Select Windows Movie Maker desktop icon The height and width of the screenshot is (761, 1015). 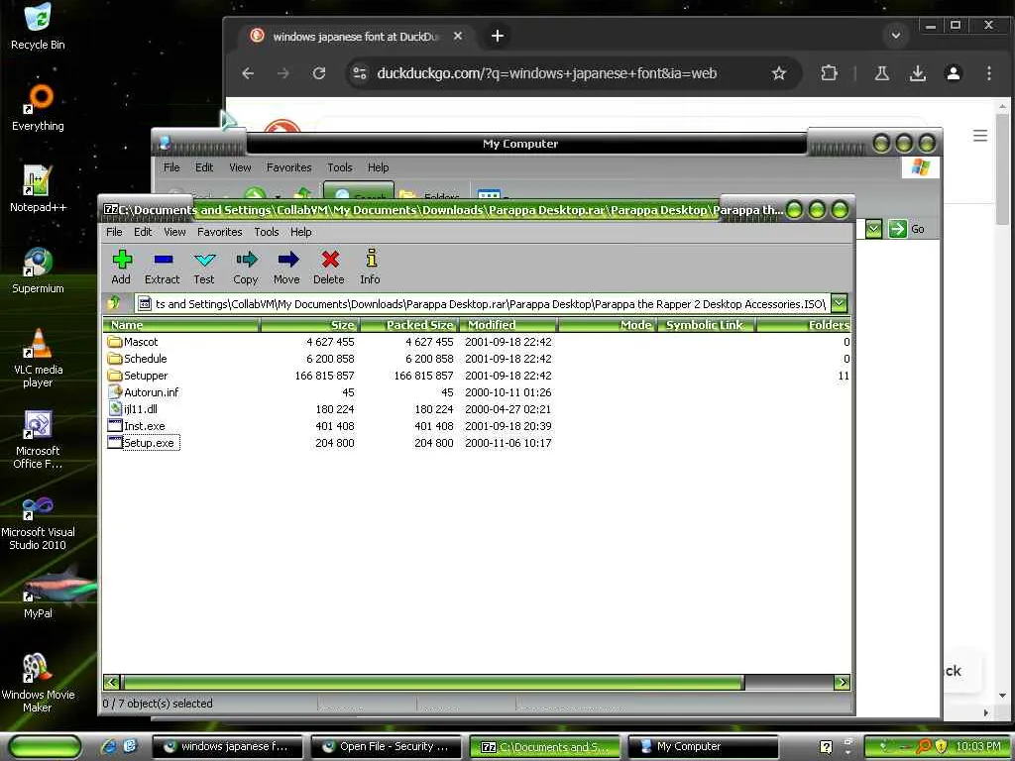click(x=38, y=684)
